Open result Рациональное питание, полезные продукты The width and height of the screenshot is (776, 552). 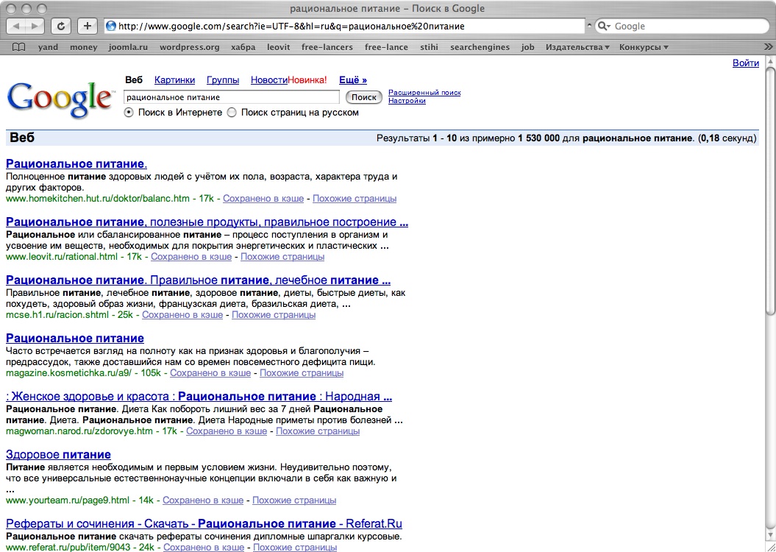click(x=207, y=222)
